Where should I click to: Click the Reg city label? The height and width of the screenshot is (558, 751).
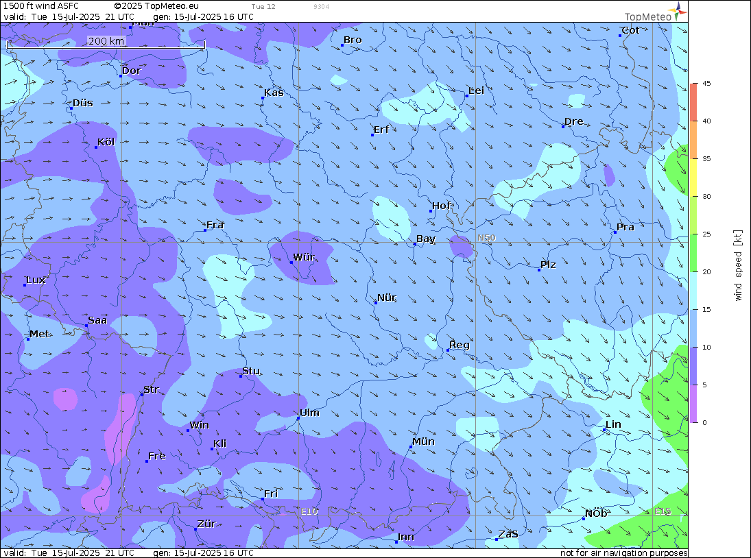(x=460, y=345)
